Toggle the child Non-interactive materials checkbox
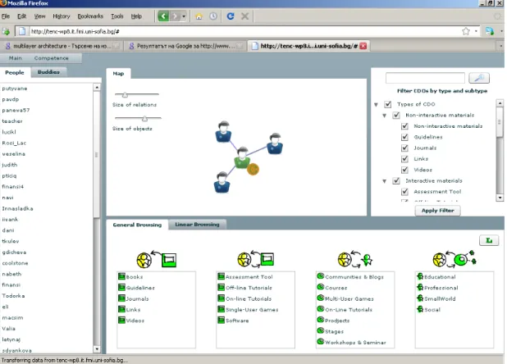Viewport: 507px width, 364px height. coord(404,126)
